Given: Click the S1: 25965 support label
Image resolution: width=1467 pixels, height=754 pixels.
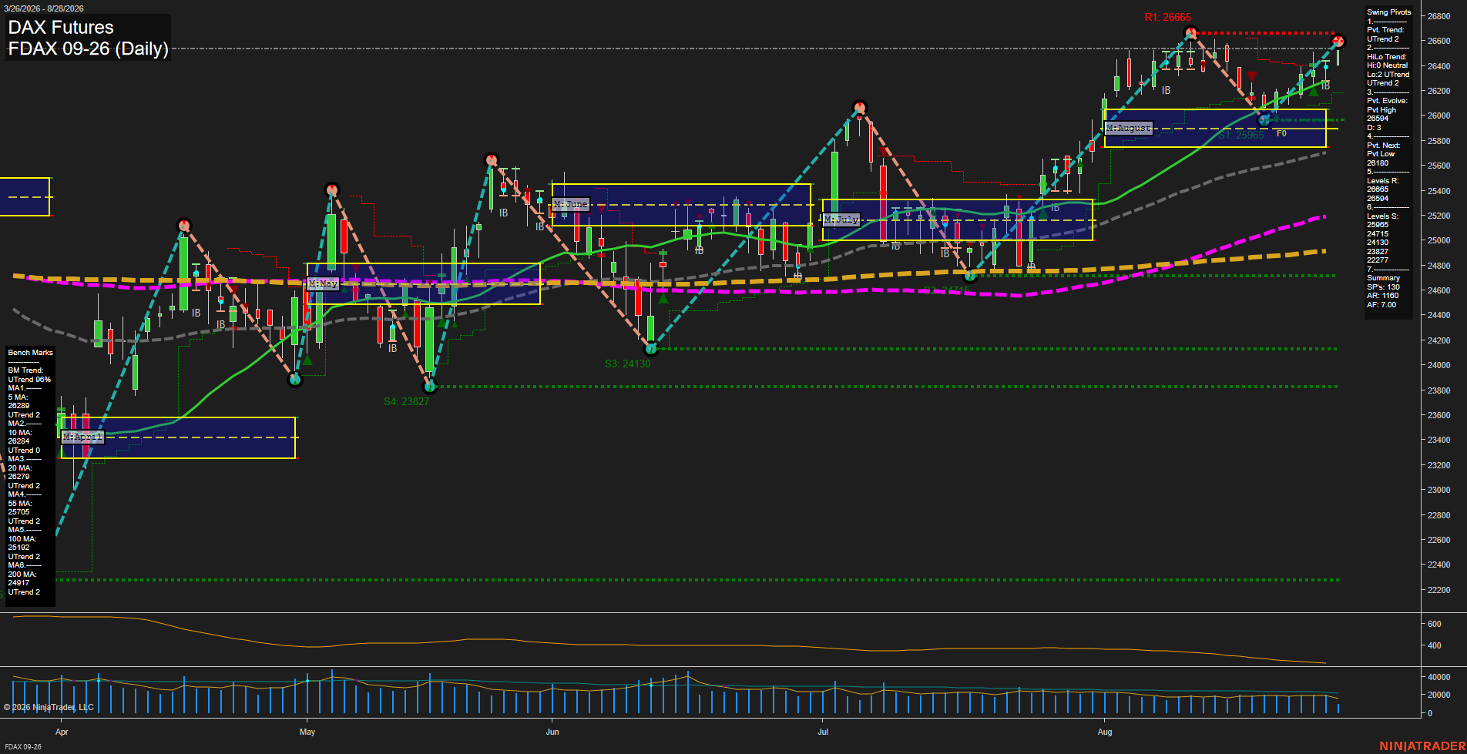Looking at the screenshot, I should point(1240,135).
